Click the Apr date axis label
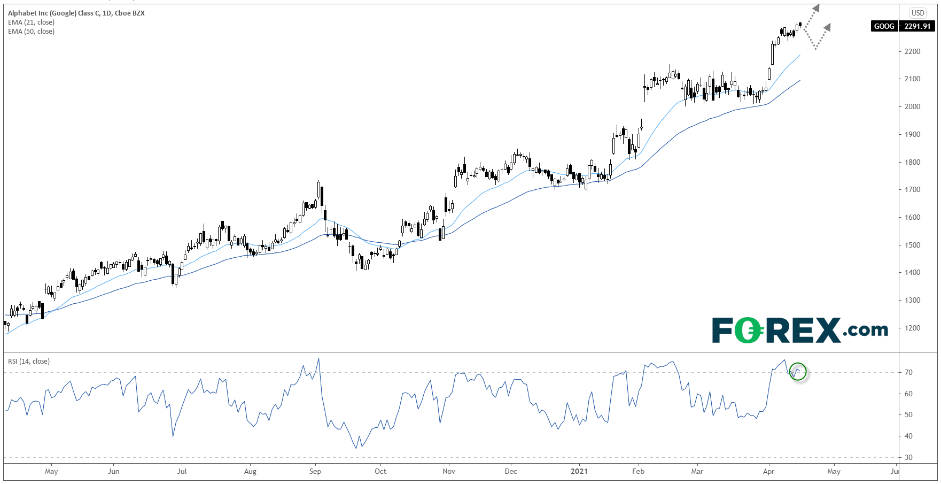The height and width of the screenshot is (484, 941). [x=769, y=471]
